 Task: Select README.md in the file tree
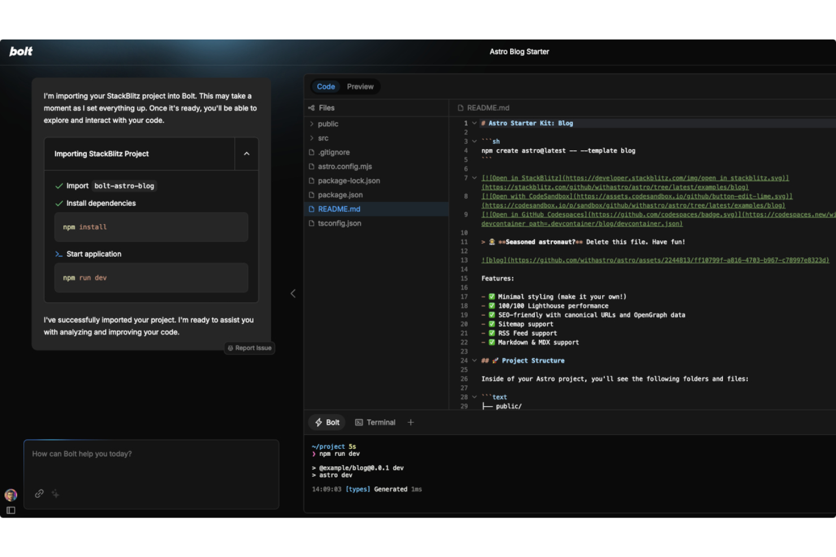tap(376, 209)
